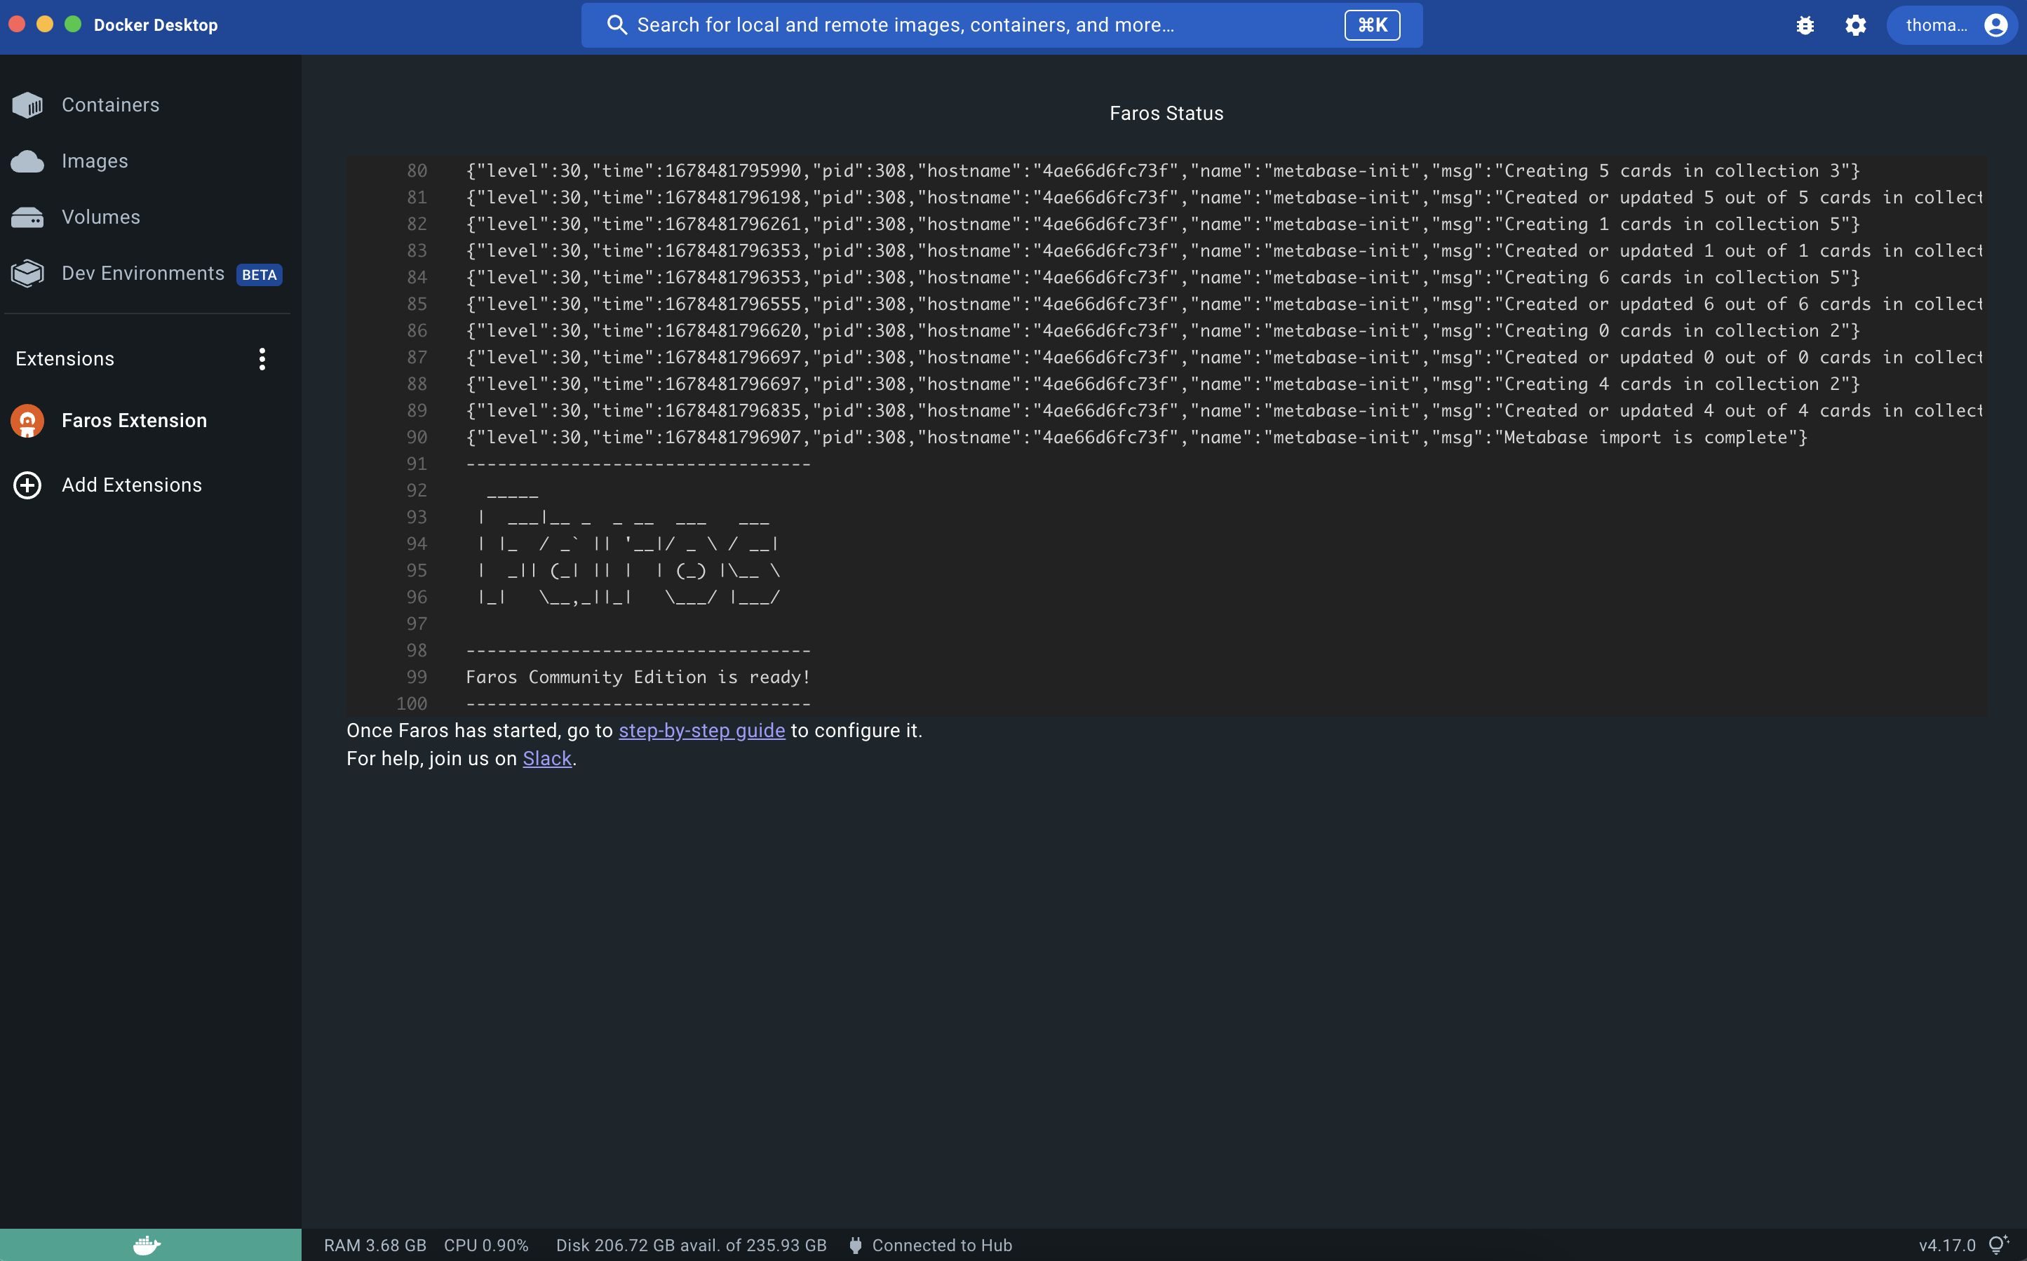The height and width of the screenshot is (1261, 2027).
Task: Click the Add Extensions plus icon
Action: coord(27,485)
